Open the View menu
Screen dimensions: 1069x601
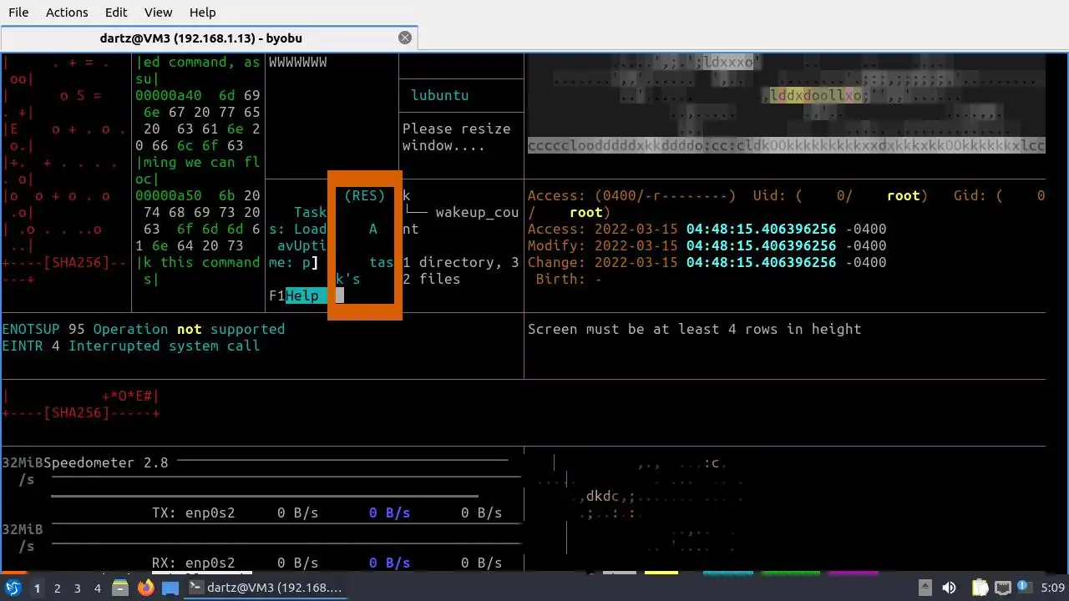(158, 13)
